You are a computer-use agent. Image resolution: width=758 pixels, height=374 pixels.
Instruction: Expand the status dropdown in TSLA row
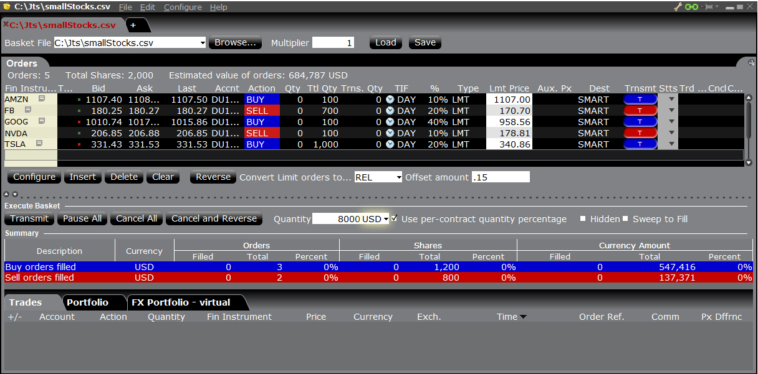tap(671, 144)
